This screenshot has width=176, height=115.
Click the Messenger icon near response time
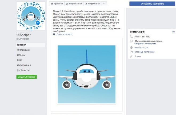131,41
